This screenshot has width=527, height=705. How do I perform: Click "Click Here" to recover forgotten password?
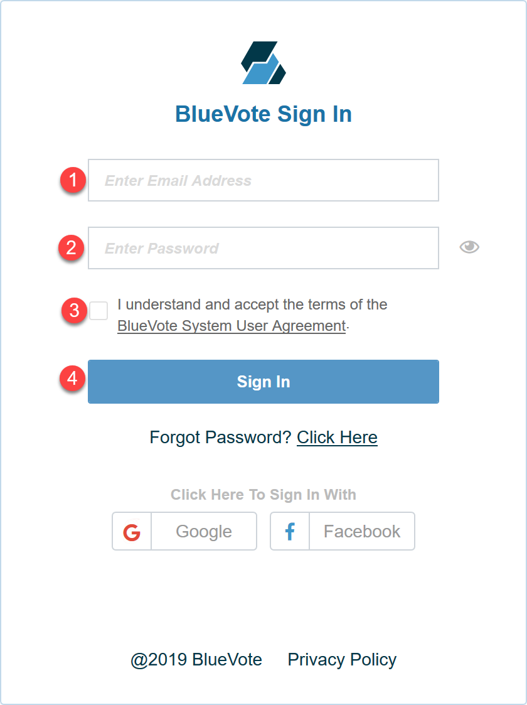coord(337,437)
